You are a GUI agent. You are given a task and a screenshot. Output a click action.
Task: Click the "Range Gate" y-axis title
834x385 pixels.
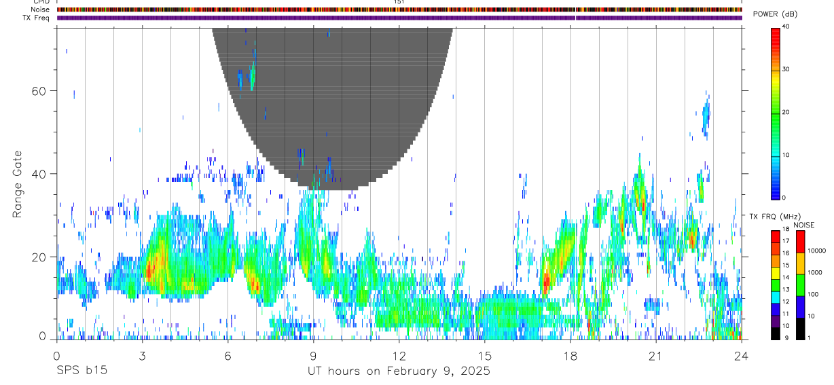[x=18, y=184]
